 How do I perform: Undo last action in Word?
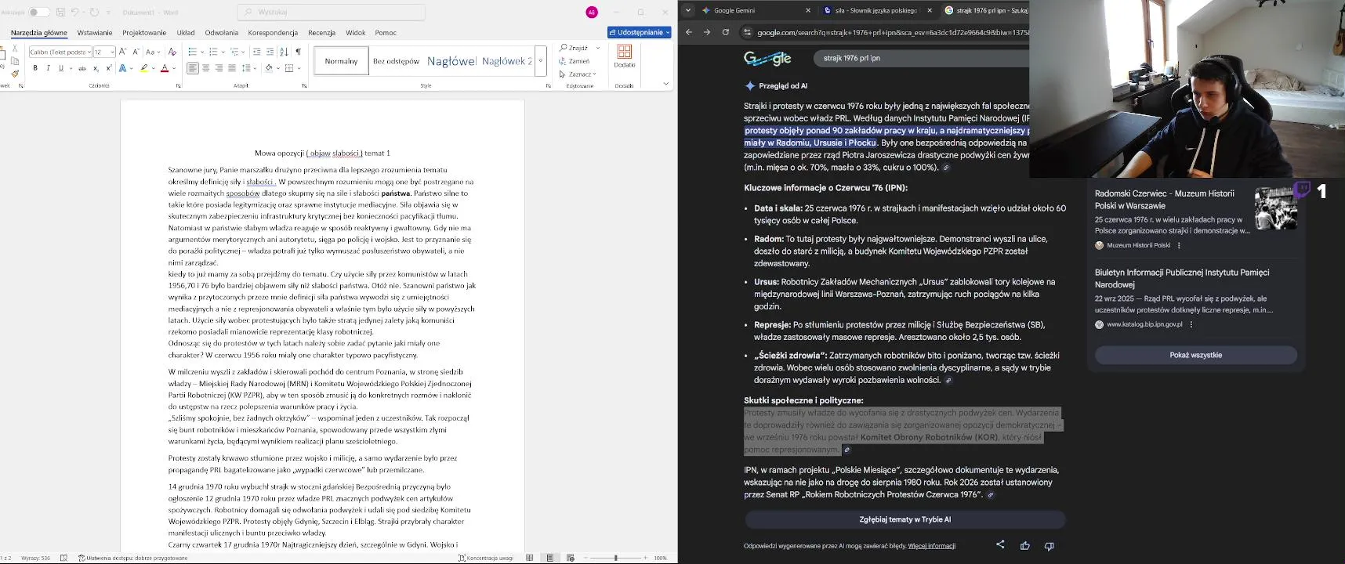[75, 13]
